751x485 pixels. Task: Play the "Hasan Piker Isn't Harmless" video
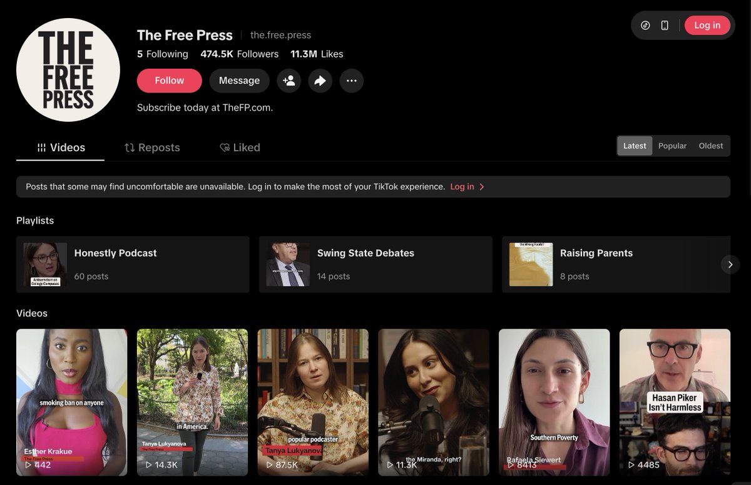tap(675, 402)
